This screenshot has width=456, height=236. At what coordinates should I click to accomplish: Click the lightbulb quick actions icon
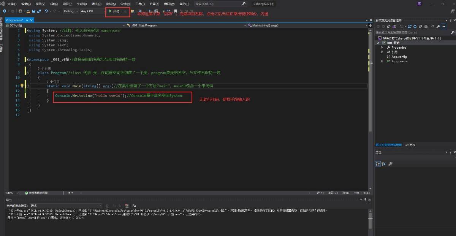[x=22, y=86]
